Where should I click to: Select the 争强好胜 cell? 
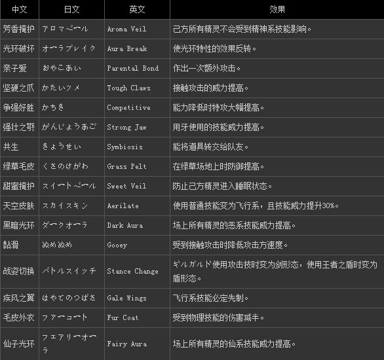tap(20, 107)
